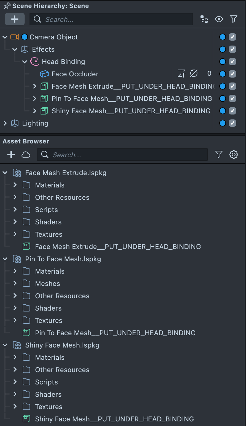Select Pin To Face Mesh prefab asset
This screenshot has width=246, height=426.
[115, 333]
